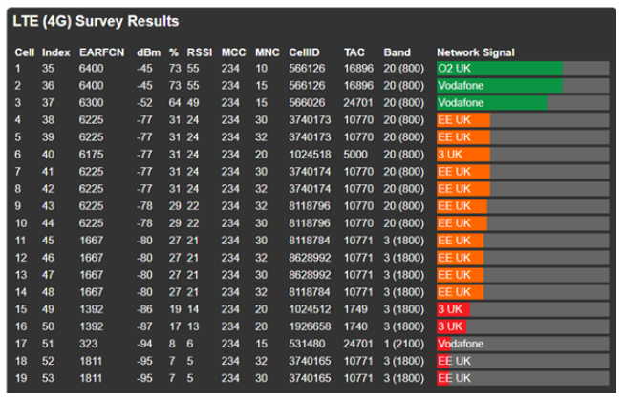This screenshot has width=623, height=399.
Task: Click the MCC column header
Action: click(x=233, y=52)
